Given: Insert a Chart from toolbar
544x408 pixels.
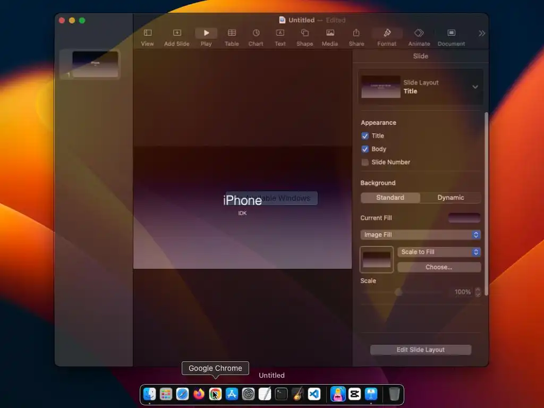Looking at the screenshot, I should coord(256,38).
